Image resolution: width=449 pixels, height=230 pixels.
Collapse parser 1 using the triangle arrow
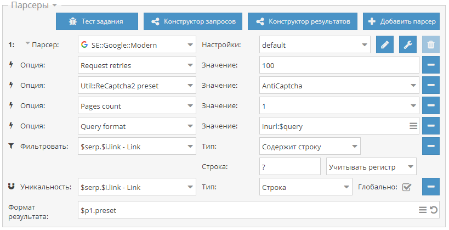27,43
